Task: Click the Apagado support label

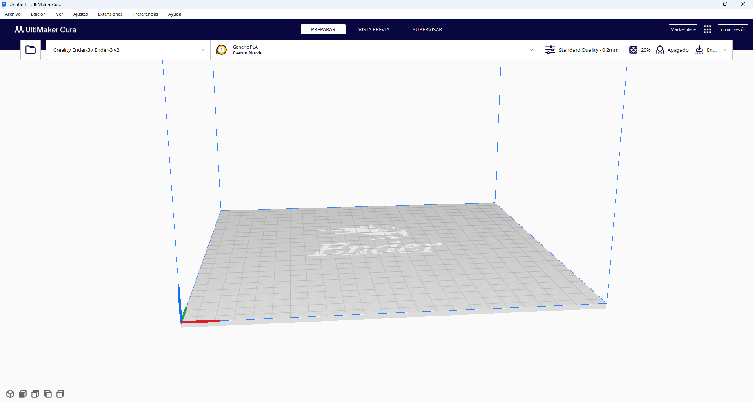Action: [678, 50]
